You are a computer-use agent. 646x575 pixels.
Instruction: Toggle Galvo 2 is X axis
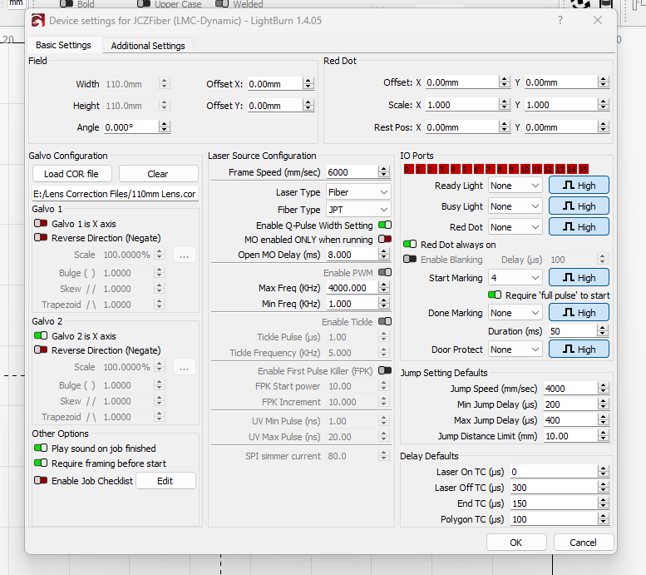coord(41,335)
